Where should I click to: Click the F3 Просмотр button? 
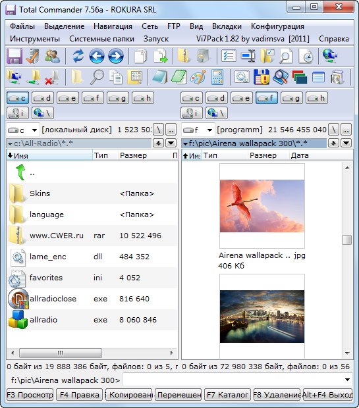pyautogui.click(x=30, y=395)
